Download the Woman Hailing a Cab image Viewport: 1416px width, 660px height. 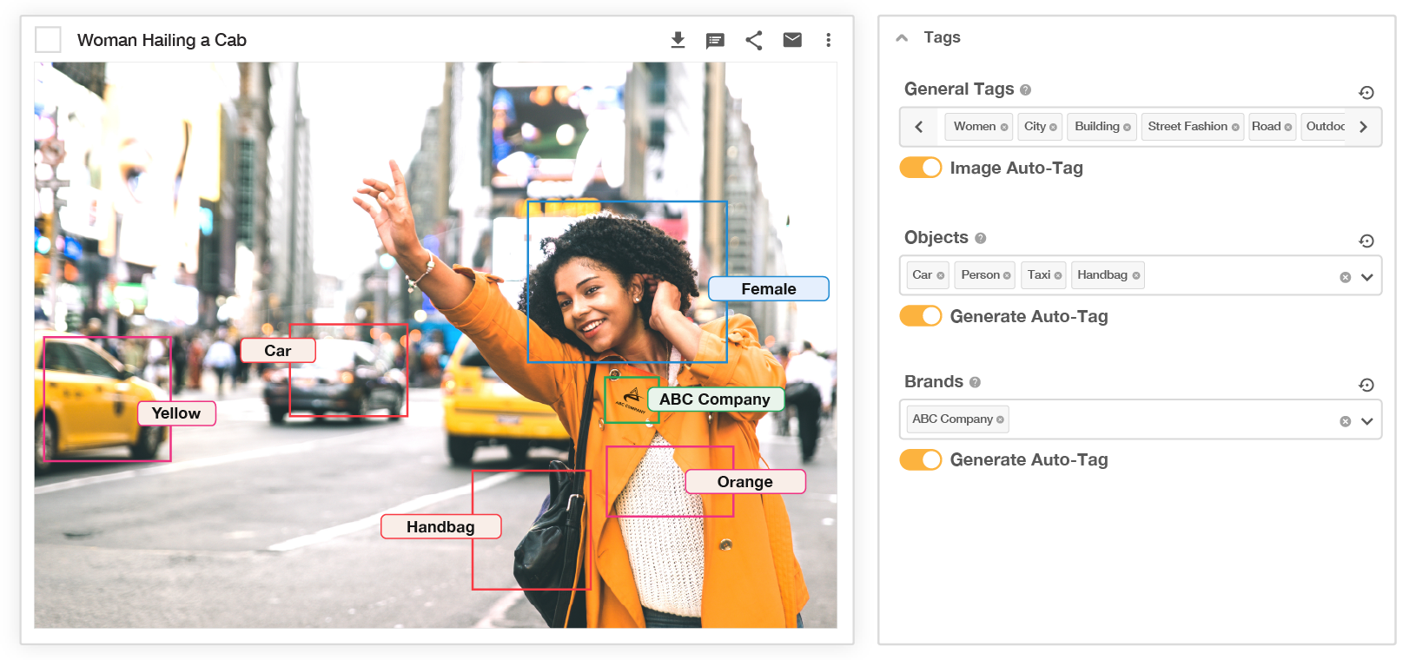coord(678,40)
